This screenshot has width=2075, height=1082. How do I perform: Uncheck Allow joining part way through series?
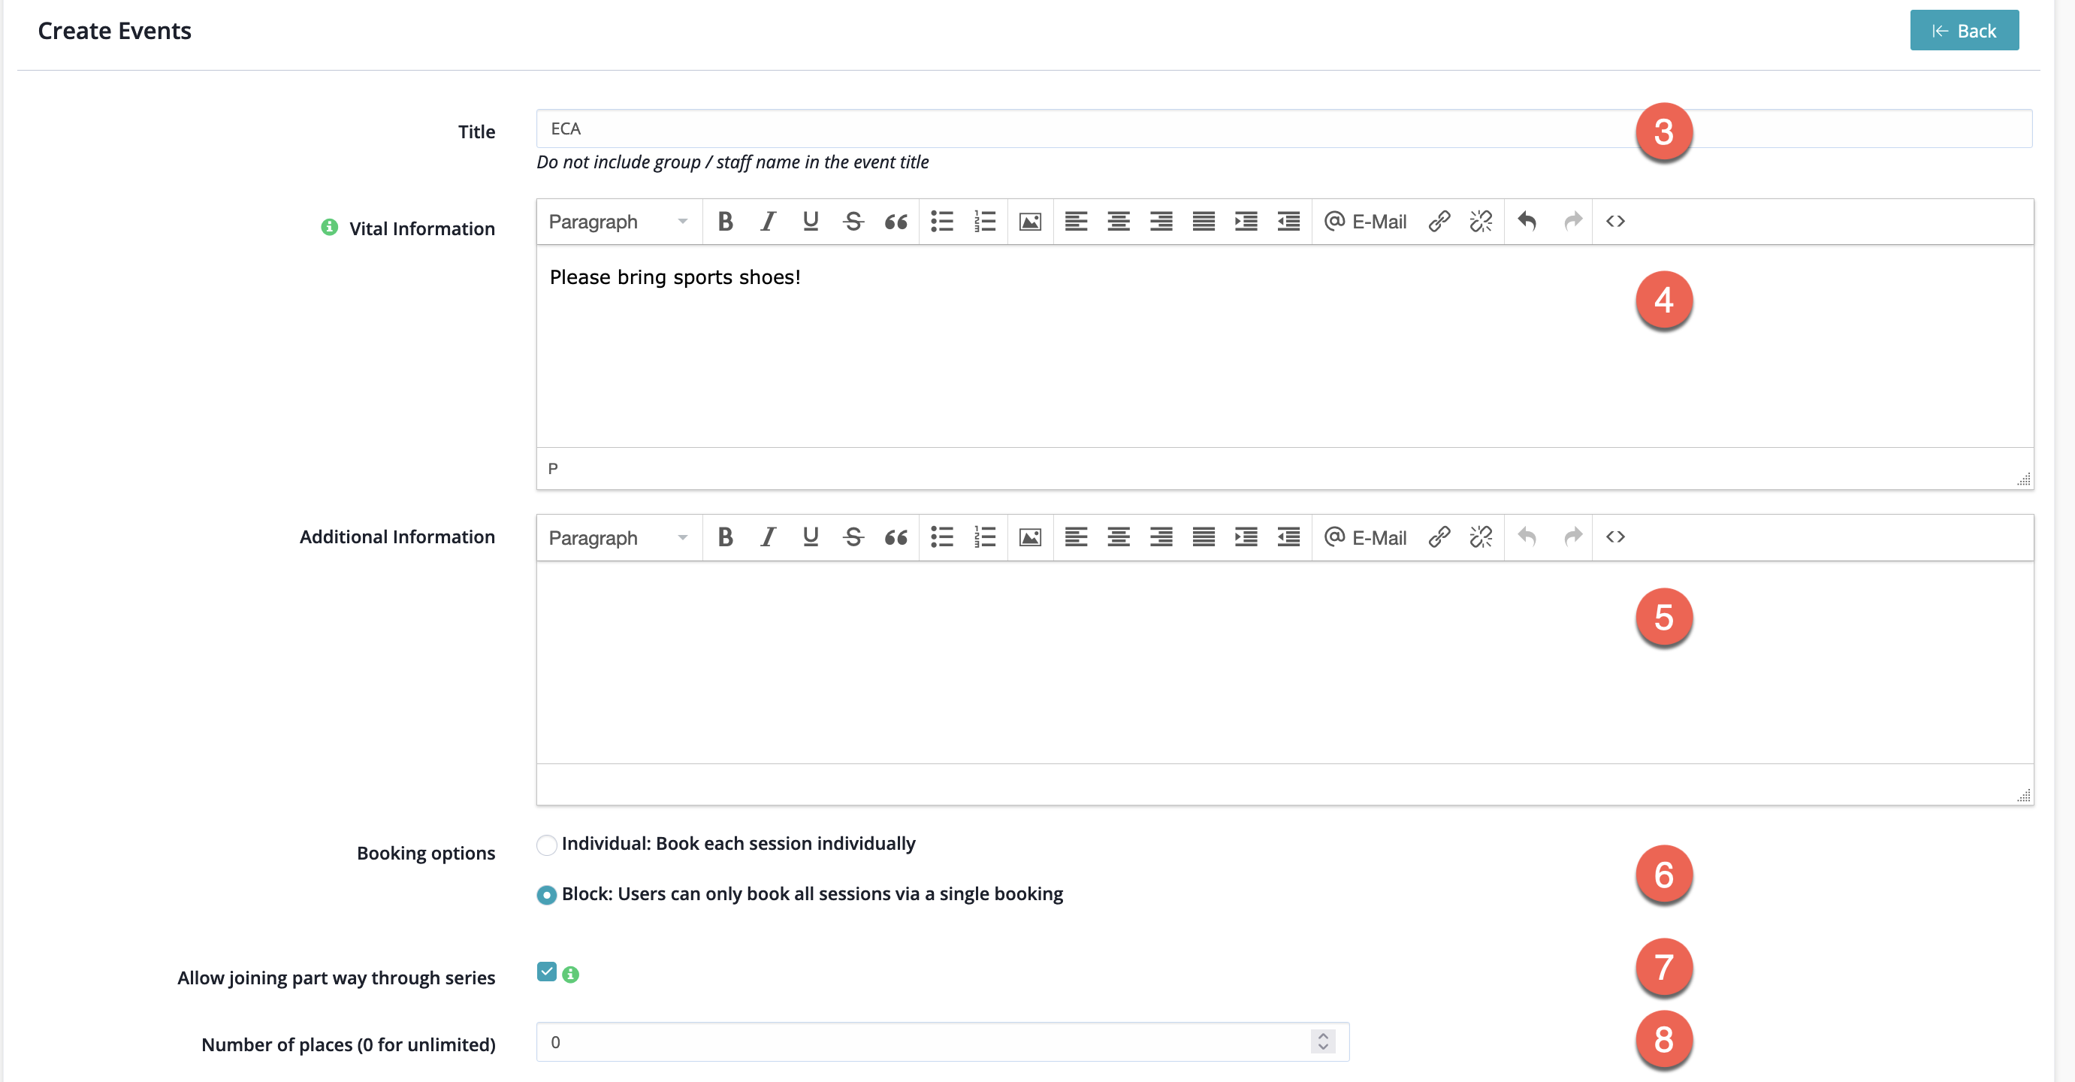[x=547, y=972]
